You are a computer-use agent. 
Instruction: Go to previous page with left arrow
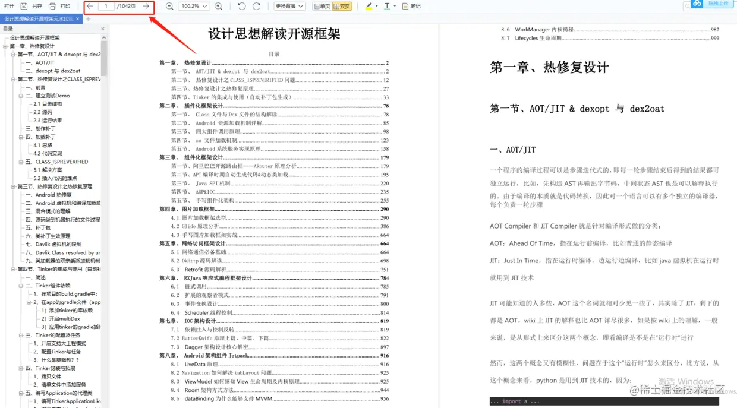(x=90, y=6)
